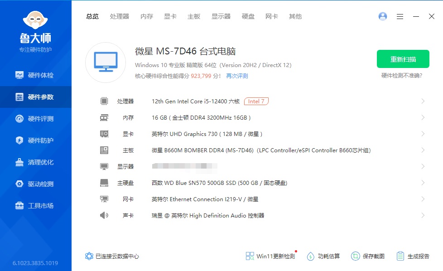Switch to the 显示器 tab
The image size is (443, 271).
[x=221, y=16]
